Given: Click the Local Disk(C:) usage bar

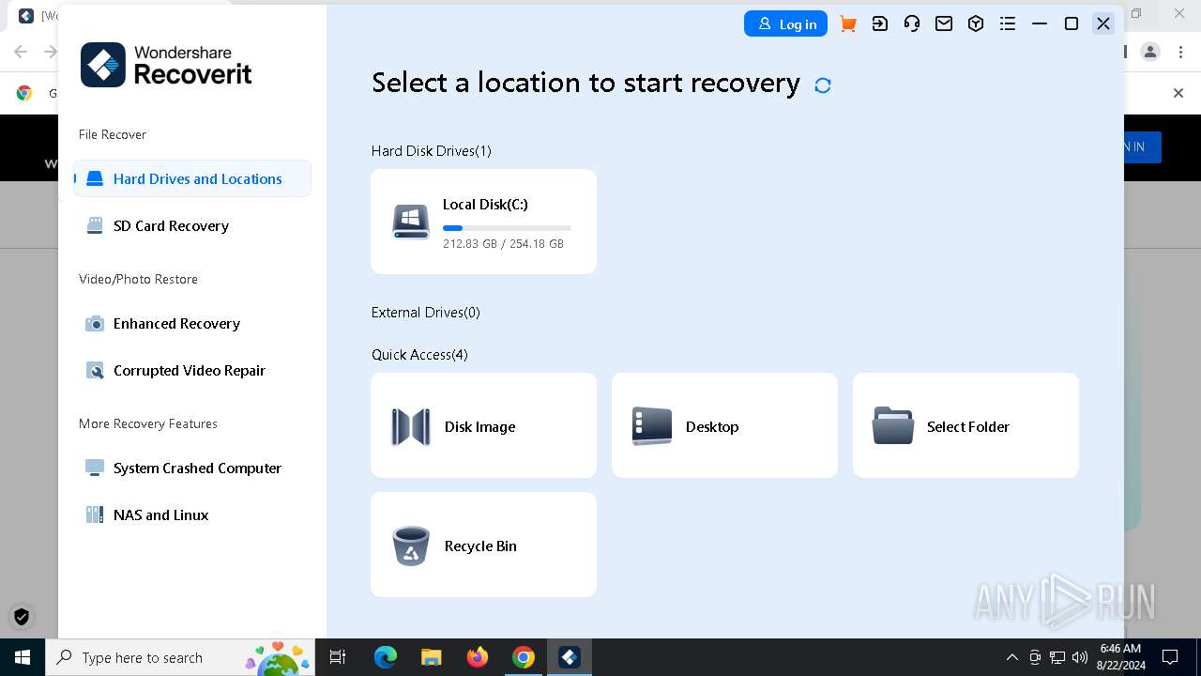Looking at the screenshot, I should tap(507, 228).
